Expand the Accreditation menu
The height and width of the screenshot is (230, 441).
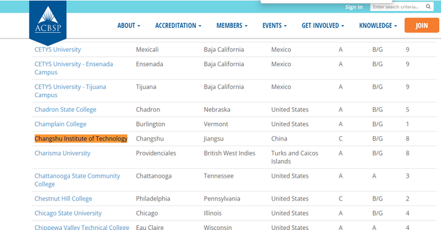[178, 26]
